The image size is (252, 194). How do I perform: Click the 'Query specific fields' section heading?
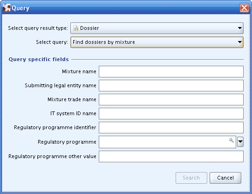click(39, 59)
